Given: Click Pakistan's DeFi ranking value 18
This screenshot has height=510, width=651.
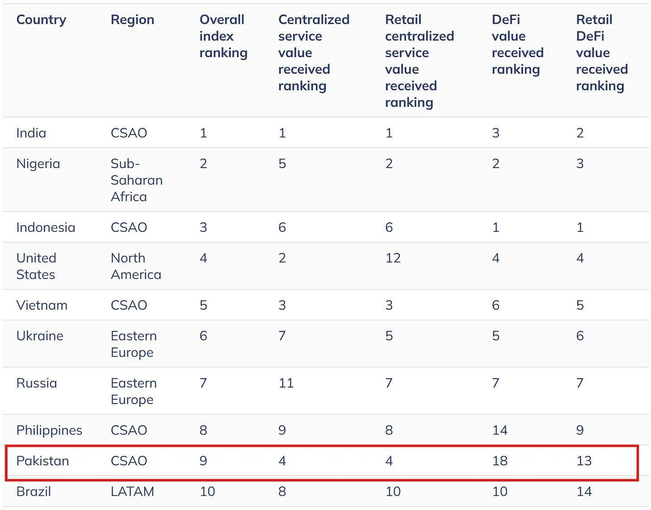Looking at the screenshot, I should (499, 461).
